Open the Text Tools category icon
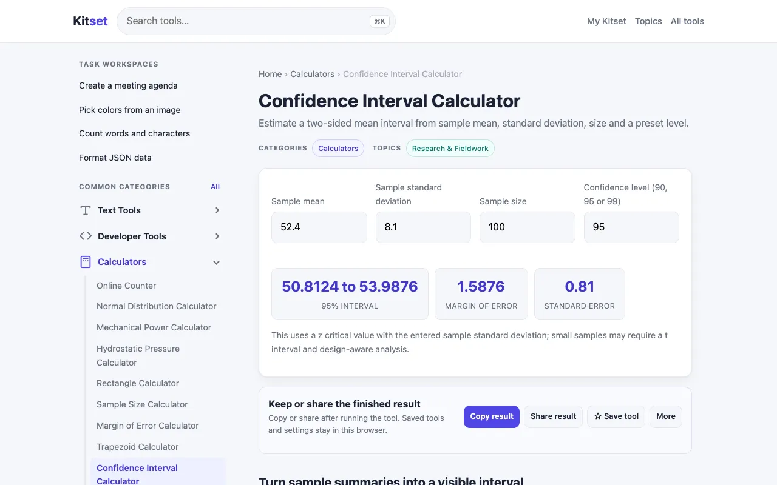The height and width of the screenshot is (485, 777). pos(86,210)
